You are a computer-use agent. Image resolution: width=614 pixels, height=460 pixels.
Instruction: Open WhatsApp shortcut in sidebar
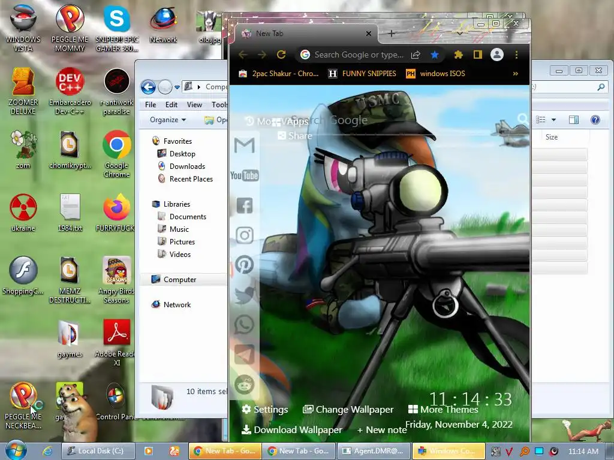tap(245, 325)
